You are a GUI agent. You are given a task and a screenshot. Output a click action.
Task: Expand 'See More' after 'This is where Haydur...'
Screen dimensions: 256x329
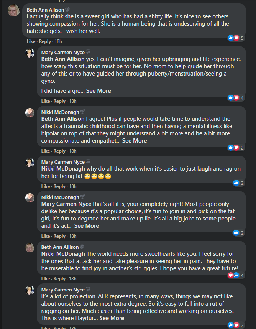click(x=112, y=318)
